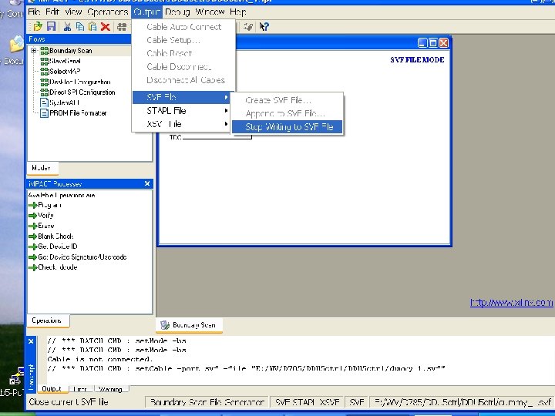Switch to the Warning transcript tab

(111, 389)
